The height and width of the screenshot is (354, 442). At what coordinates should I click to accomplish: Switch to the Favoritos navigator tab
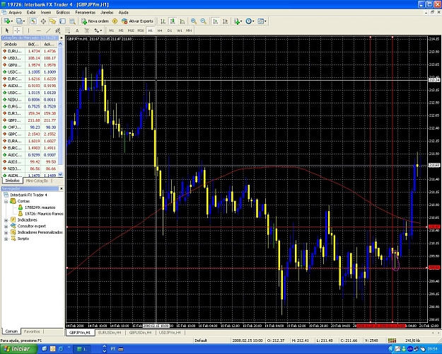[x=32, y=331]
